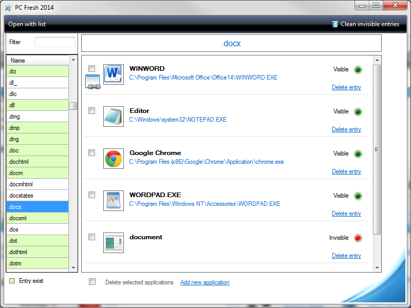The image size is (411, 308).
Task: Click WORDPAD.EXE's green Visible indicator
Action: tap(358, 196)
